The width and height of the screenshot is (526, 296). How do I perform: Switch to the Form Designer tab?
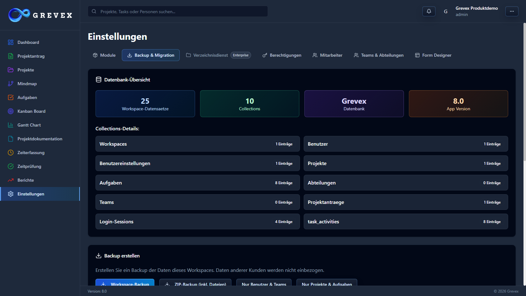[x=433, y=55]
